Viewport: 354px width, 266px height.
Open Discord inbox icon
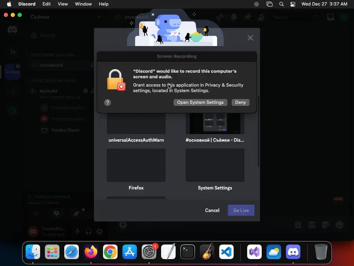[330, 17]
